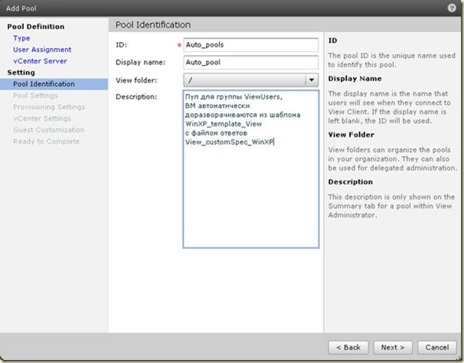Click the 'ID:' field label
Screen dimensions: 464x363
click(x=121, y=45)
